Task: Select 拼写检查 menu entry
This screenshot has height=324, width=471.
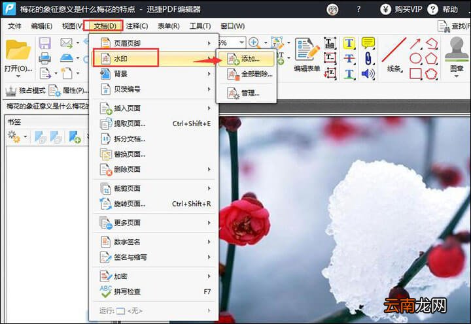Action: [x=154, y=291]
